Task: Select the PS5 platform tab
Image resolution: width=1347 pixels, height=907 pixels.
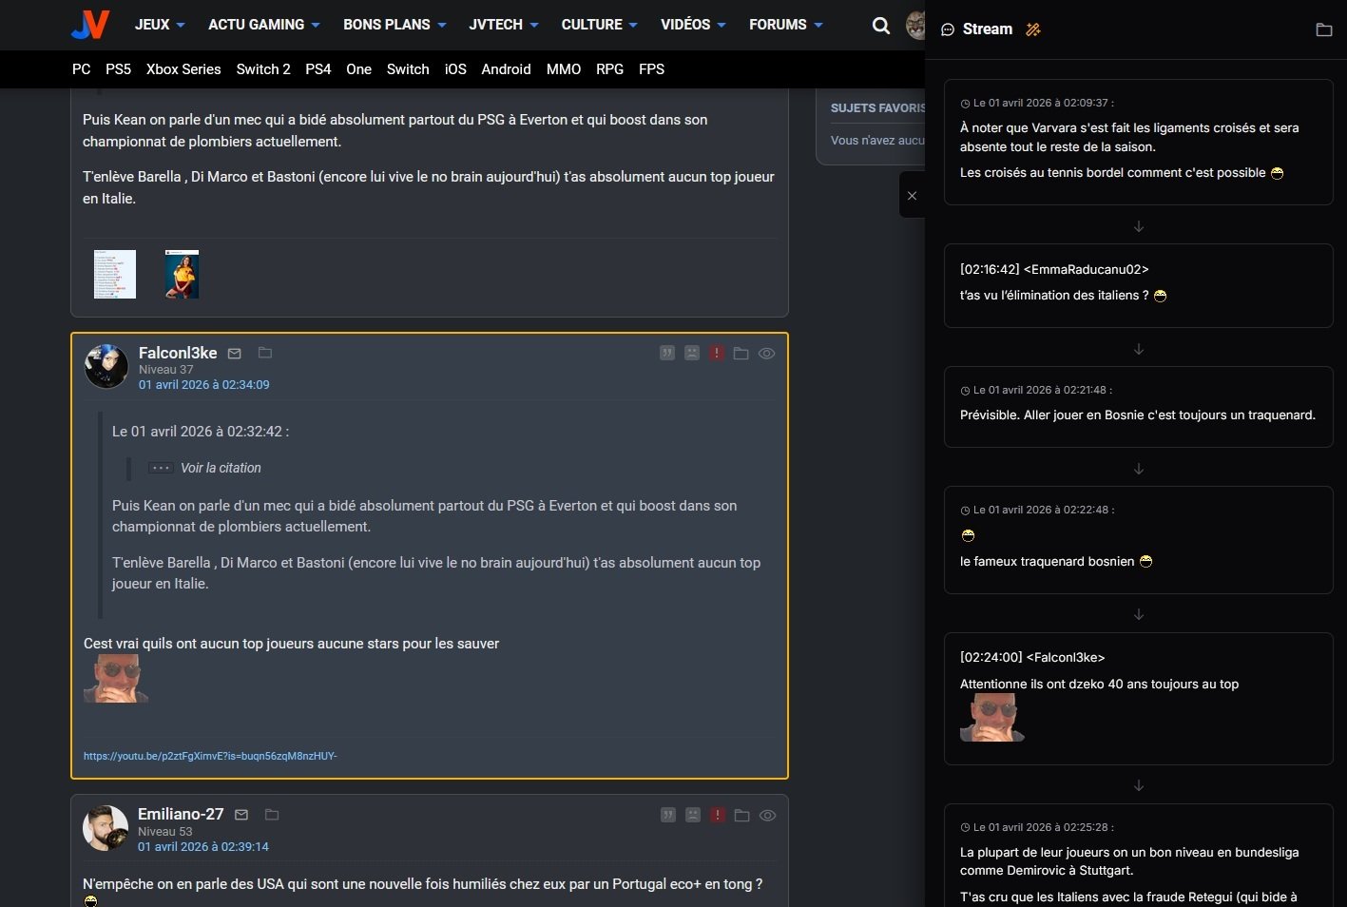Action: (x=119, y=69)
